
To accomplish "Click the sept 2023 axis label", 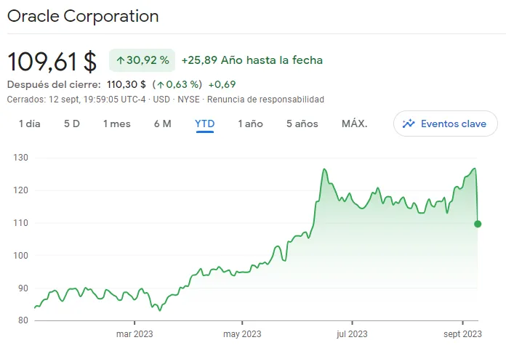I will pos(462,334).
